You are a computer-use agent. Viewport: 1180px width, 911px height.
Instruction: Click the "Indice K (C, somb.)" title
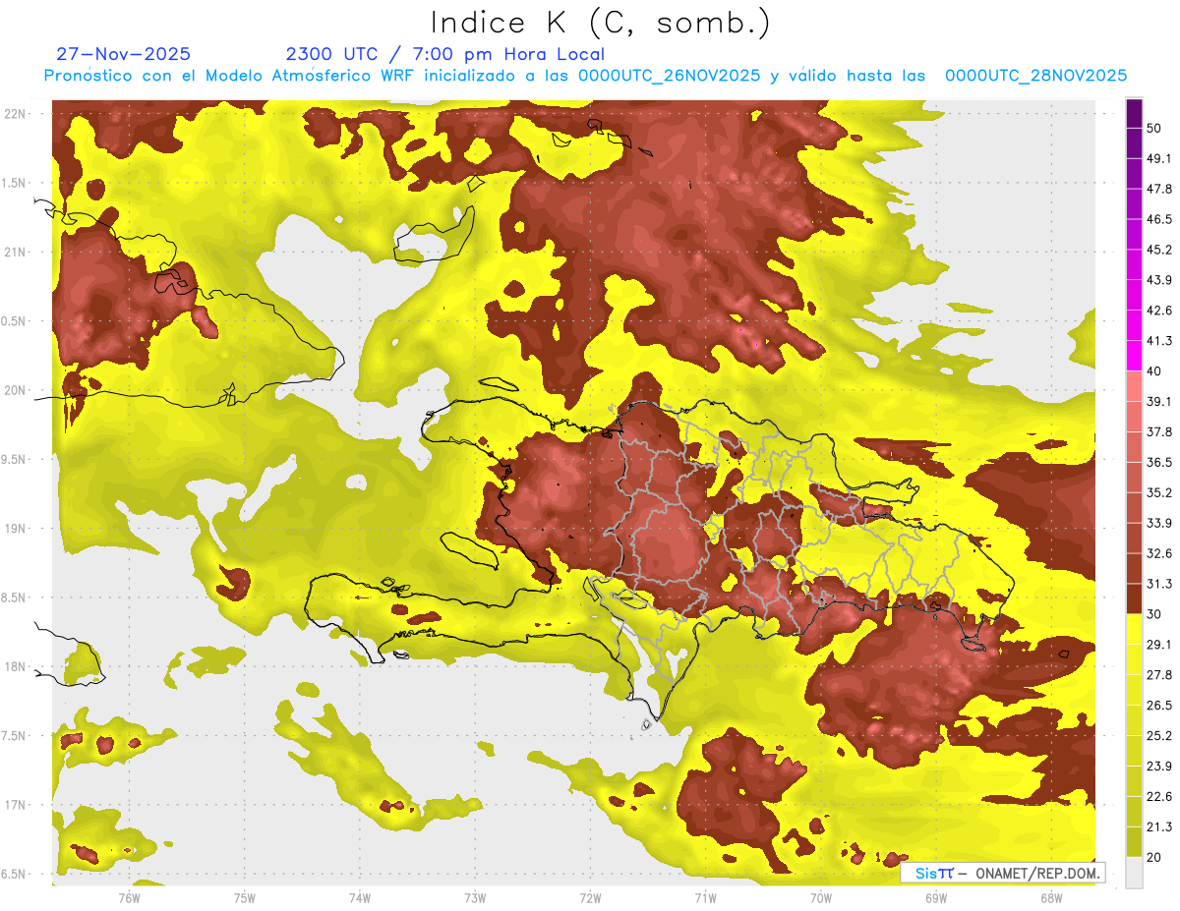[600, 23]
